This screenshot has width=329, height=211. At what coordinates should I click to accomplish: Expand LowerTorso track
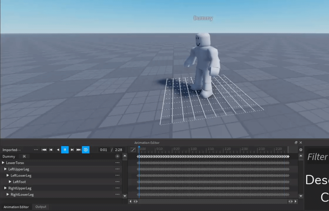pos(3,163)
